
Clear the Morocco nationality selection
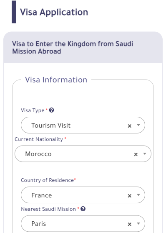click(x=136, y=154)
